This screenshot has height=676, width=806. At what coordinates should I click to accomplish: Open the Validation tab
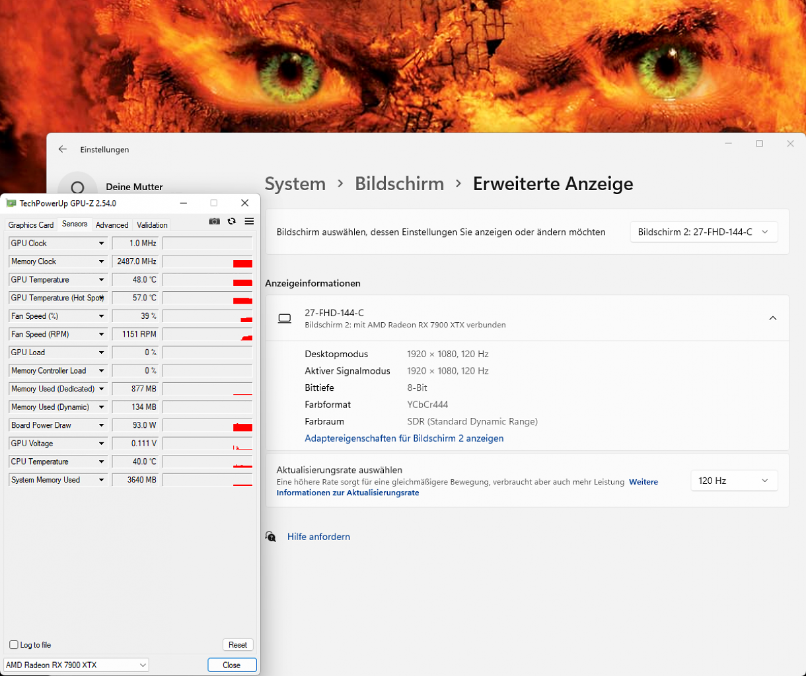(152, 225)
